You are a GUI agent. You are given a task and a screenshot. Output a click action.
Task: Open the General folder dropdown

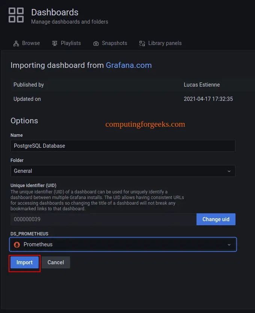(123, 171)
